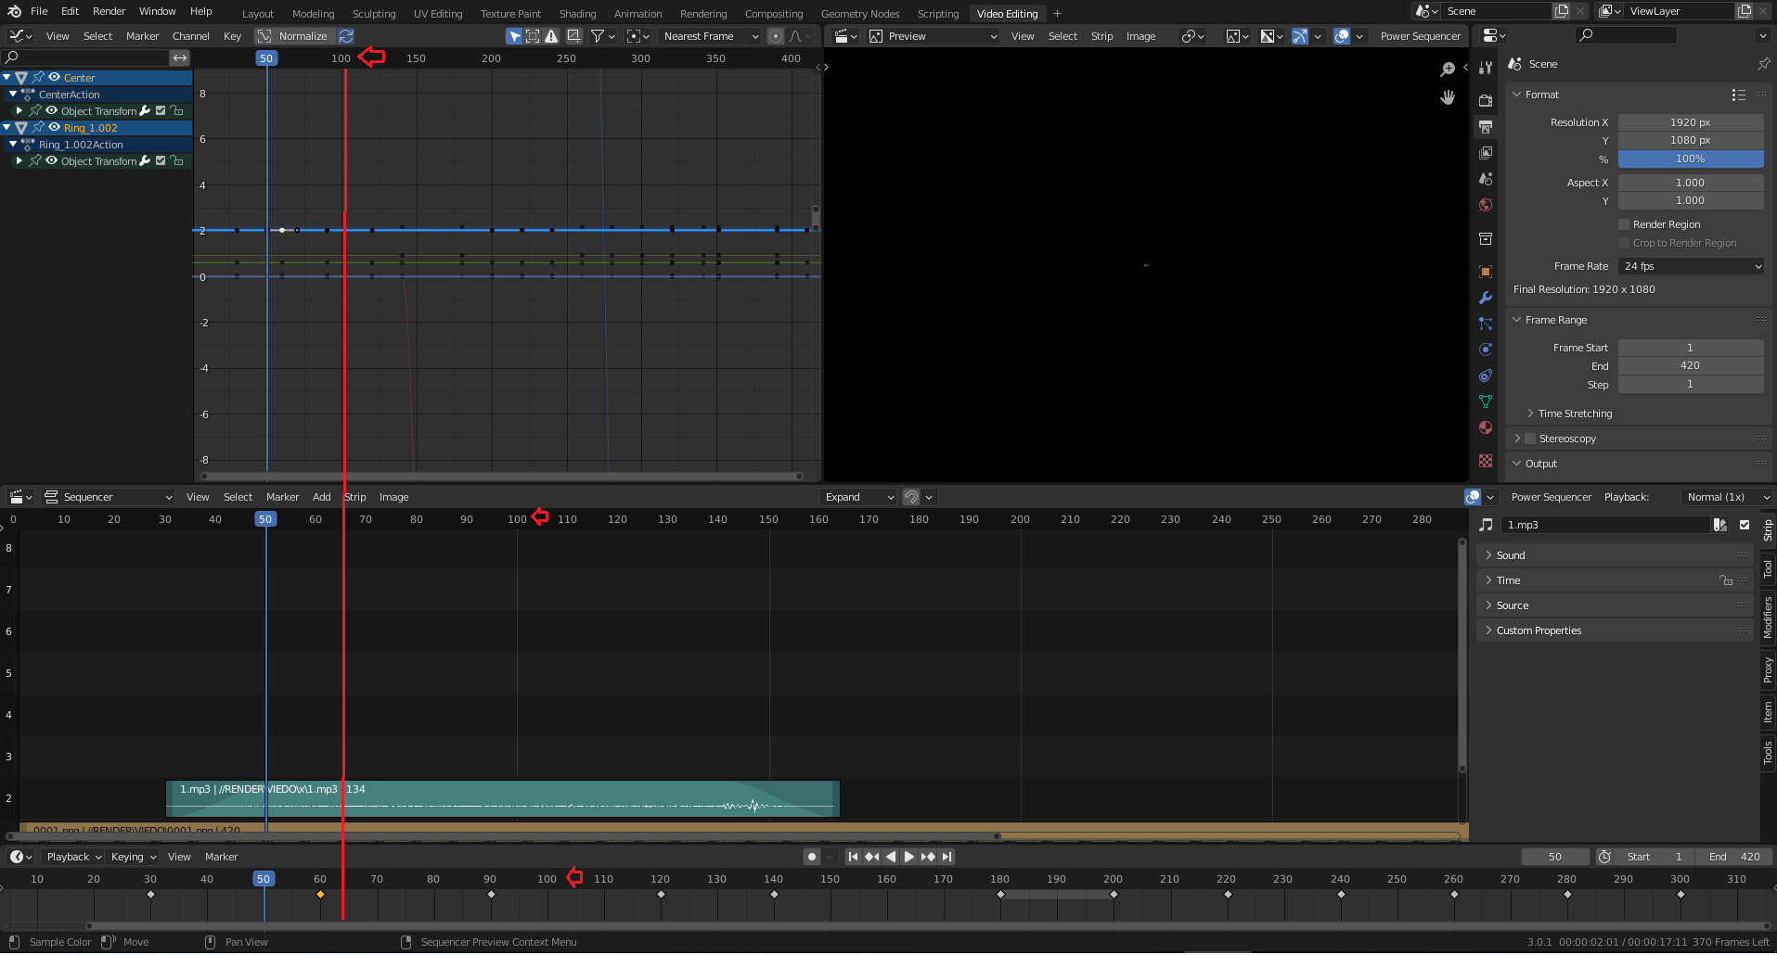The image size is (1777, 955).
Task: Enable the Stereoscopy checkbox
Action: point(1530,439)
